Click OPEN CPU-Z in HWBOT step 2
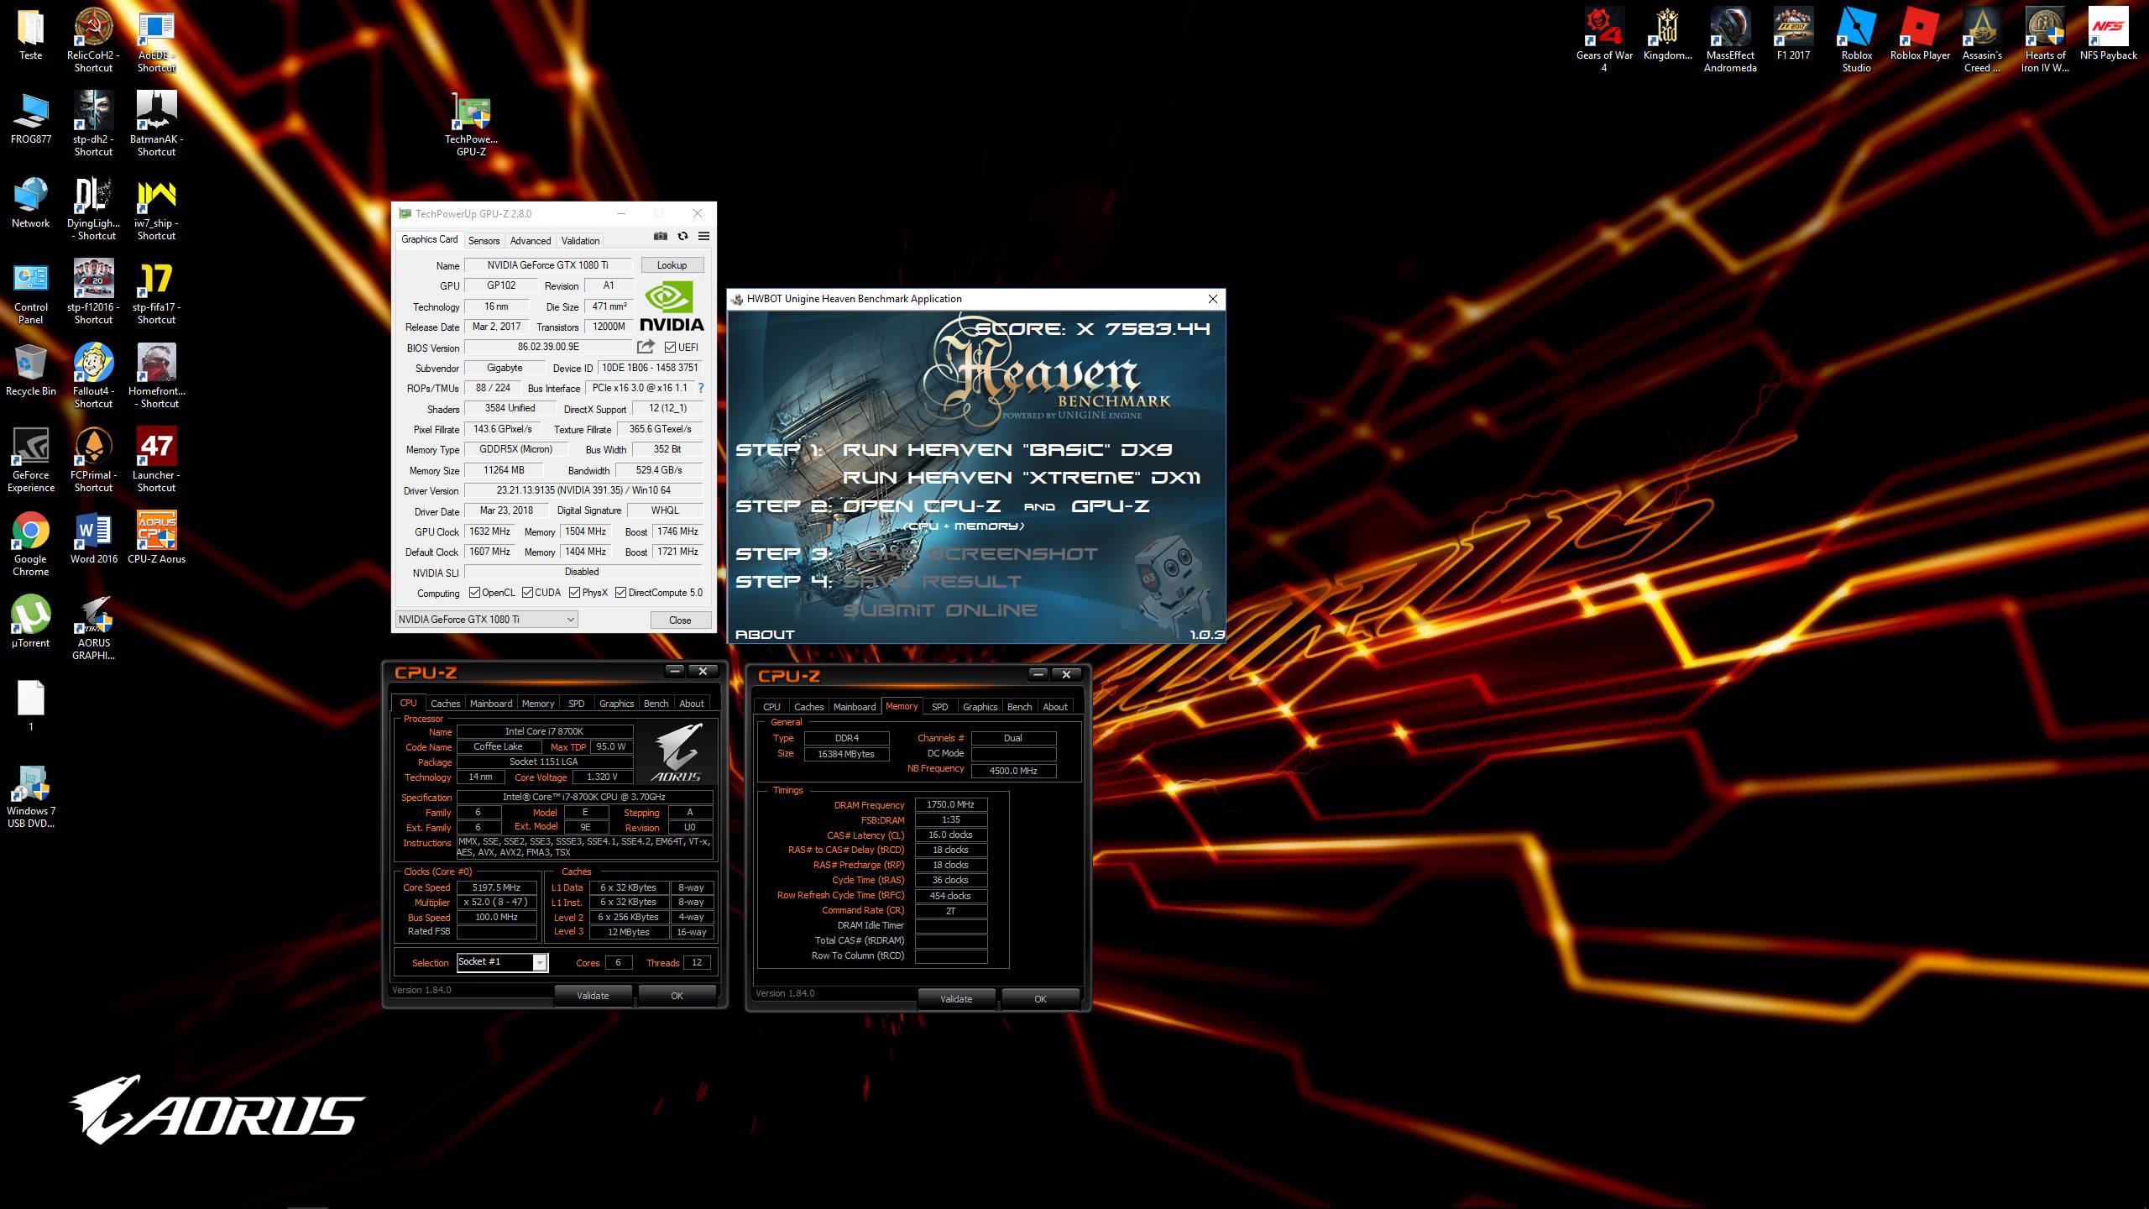 (921, 506)
